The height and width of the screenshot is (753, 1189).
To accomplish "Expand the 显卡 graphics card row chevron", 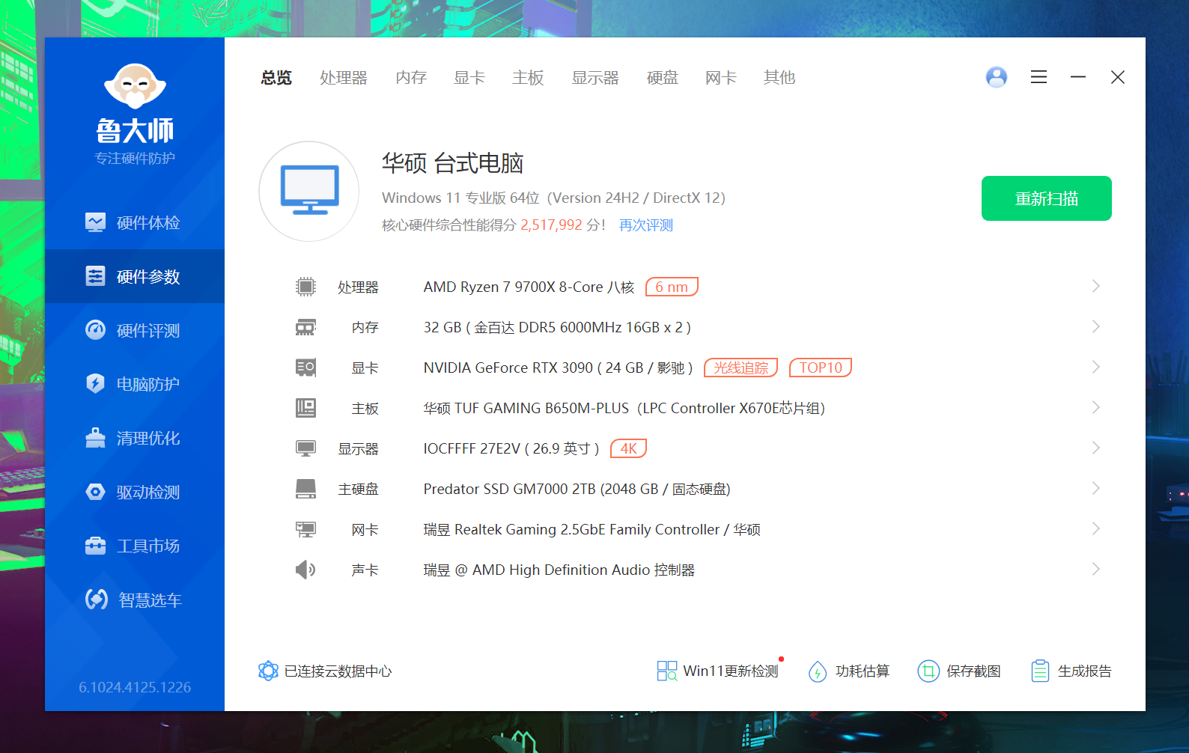I will pyautogui.click(x=1096, y=367).
